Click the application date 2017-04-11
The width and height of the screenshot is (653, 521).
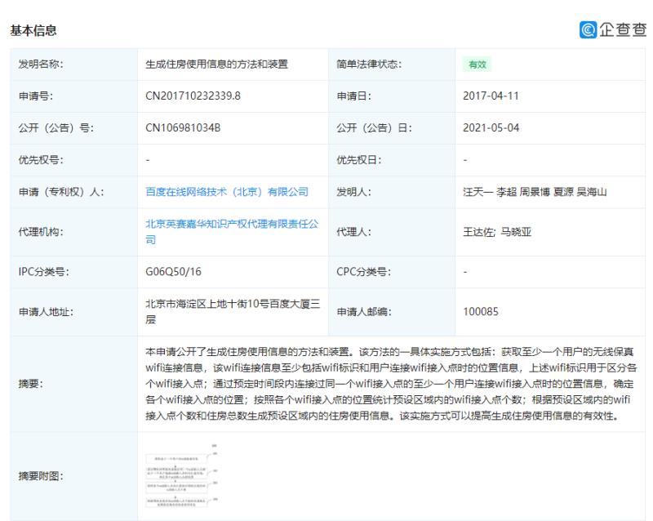491,96
